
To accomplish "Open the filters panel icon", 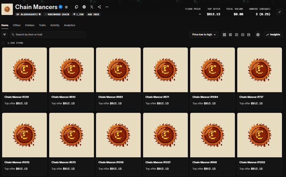I will click(x=4, y=34).
